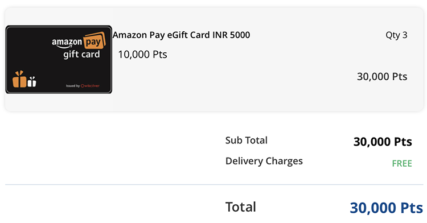Click the bold Sub Total 30,000 Pts value
This screenshot has height=223, width=427.
[x=383, y=142]
